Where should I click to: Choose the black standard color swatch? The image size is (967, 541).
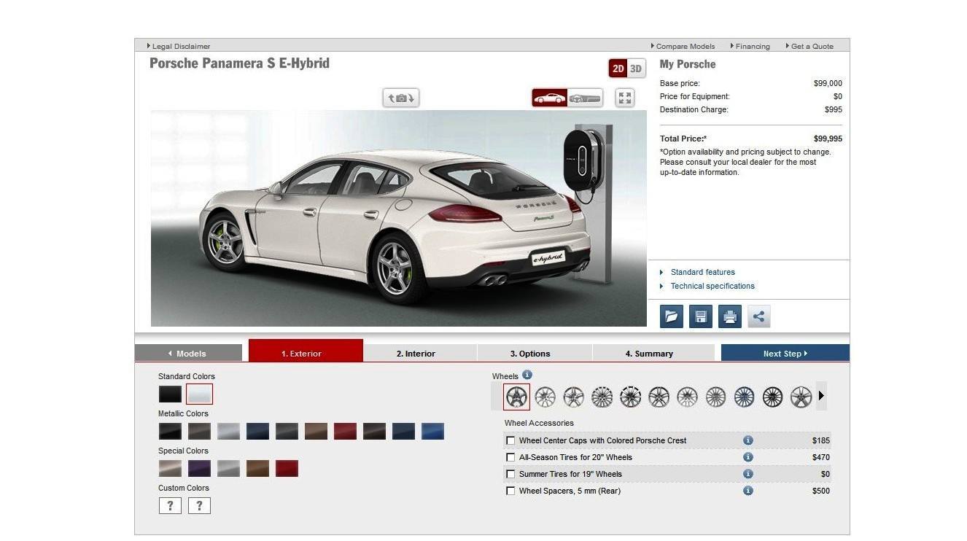pyautogui.click(x=170, y=394)
